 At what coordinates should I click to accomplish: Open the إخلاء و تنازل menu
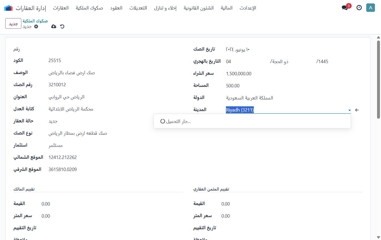tap(165, 8)
